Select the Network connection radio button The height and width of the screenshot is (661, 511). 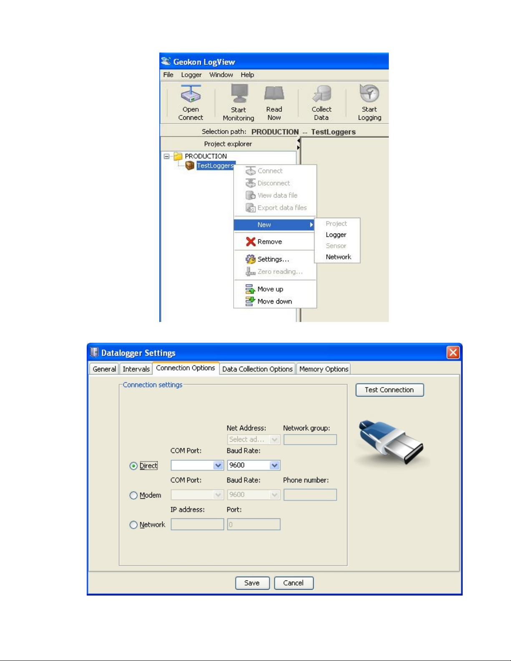[133, 525]
